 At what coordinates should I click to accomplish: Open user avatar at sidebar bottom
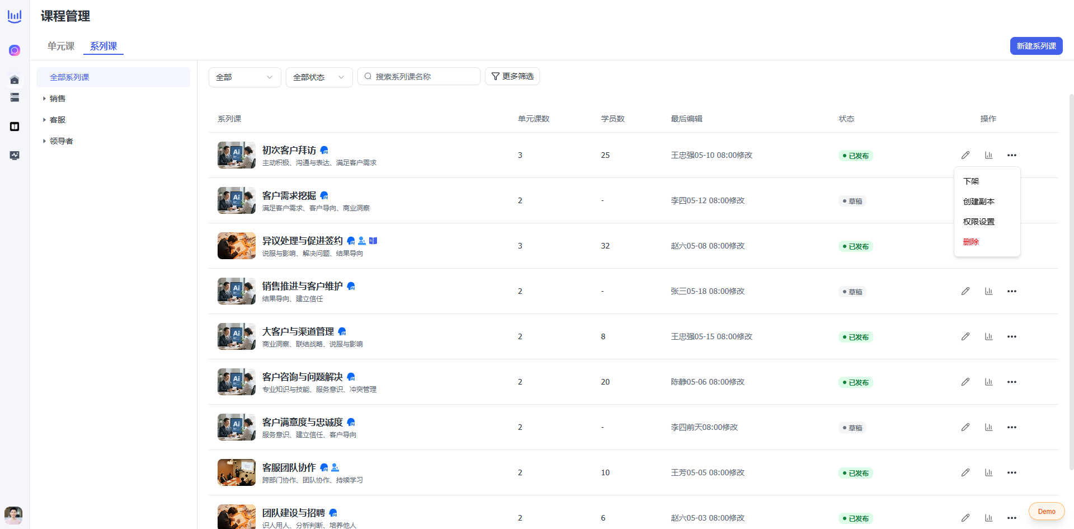point(13,515)
